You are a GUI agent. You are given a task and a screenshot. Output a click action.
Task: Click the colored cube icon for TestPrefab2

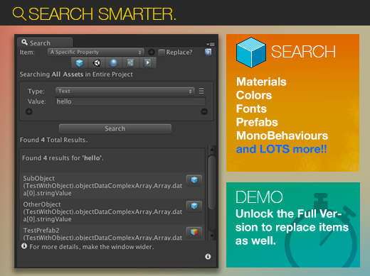coord(194,232)
